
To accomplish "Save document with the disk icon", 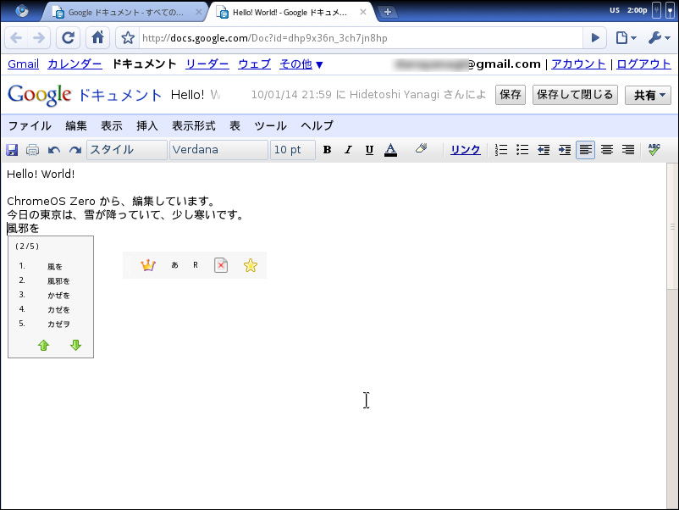I will pyautogui.click(x=12, y=150).
